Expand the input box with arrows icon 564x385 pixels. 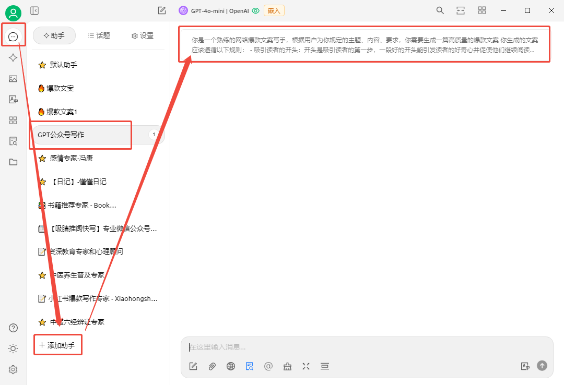306,366
